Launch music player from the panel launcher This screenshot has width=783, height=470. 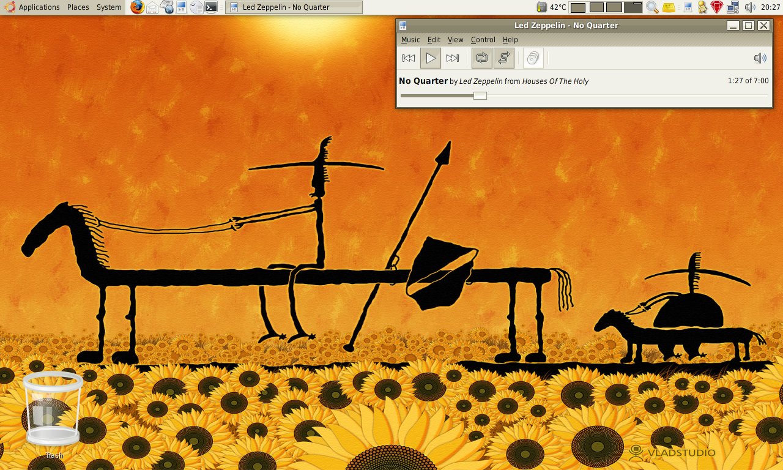pos(182,7)
